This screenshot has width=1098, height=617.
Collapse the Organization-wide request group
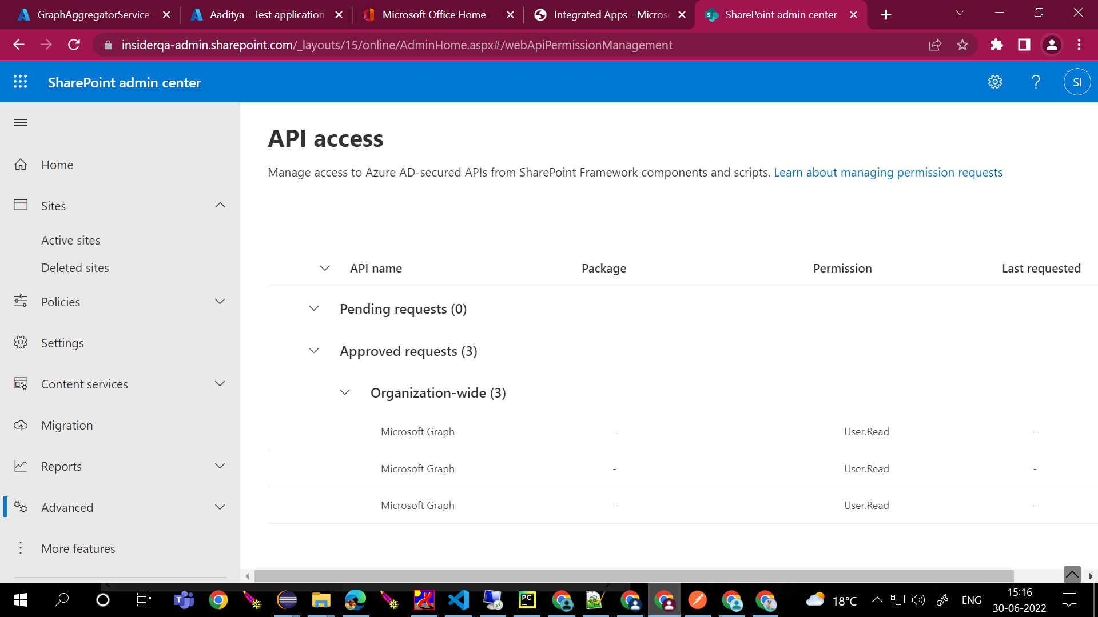pos(345,392)
